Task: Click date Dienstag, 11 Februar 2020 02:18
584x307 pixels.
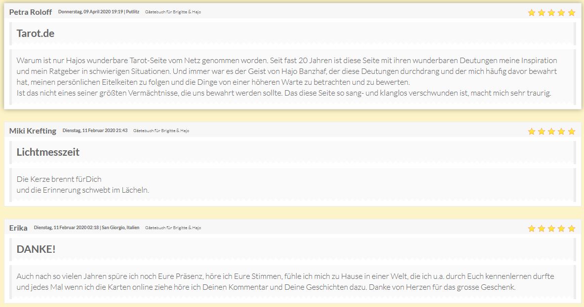Action: tap(66, 228)
